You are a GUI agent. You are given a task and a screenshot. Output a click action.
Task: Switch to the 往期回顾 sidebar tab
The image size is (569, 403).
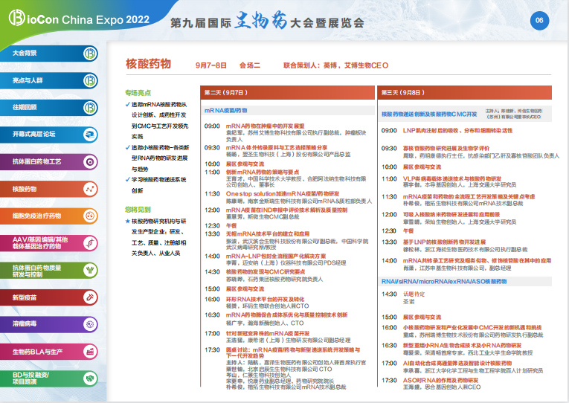point(41,107)
